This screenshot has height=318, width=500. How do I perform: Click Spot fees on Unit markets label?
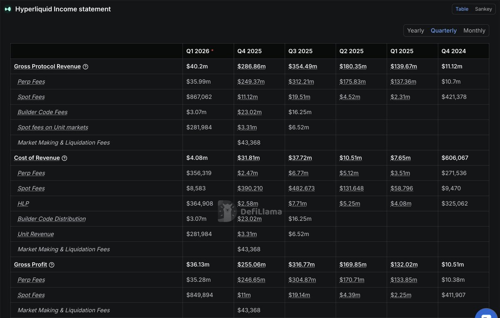[x=53, y=128]
